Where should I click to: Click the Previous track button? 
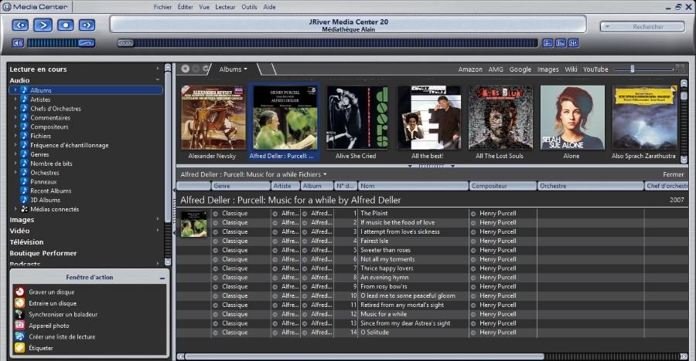point(20,25)
